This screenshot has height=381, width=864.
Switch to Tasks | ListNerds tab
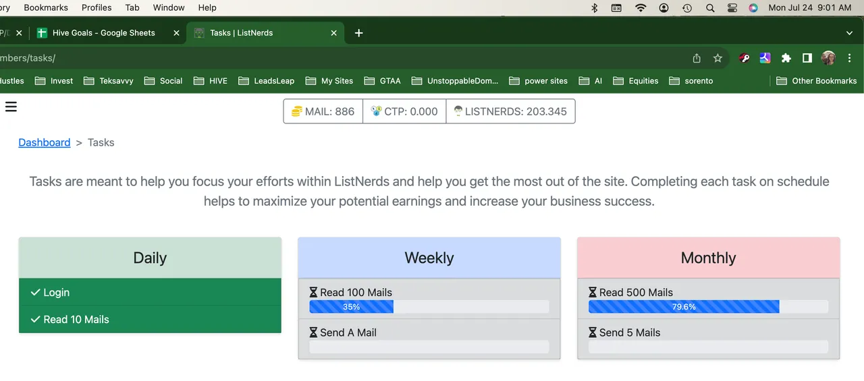point(266,33)
